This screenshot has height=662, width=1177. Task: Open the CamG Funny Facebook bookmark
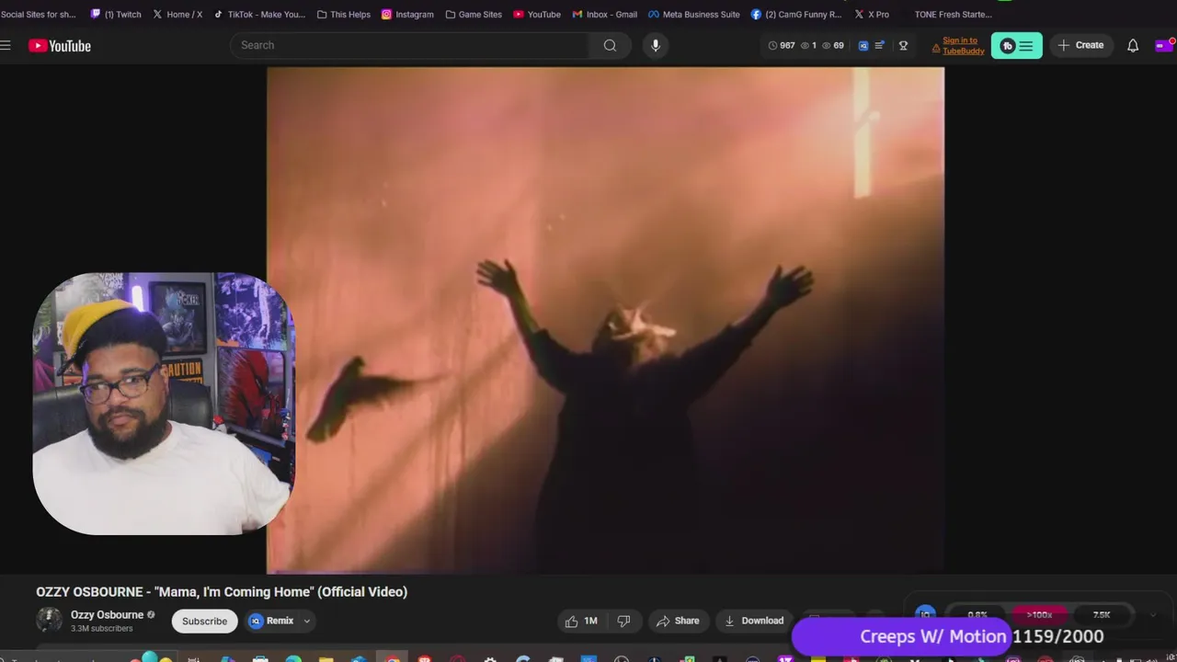796,14
